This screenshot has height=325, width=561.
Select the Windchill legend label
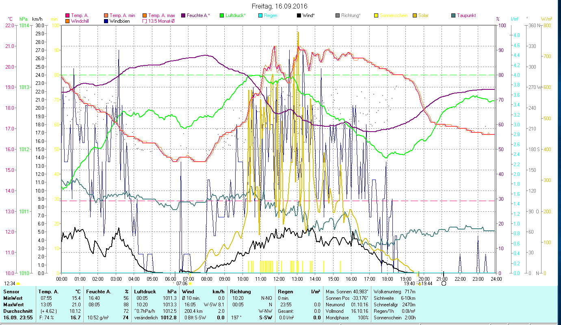pyautogui.click(x=80, y=21)
